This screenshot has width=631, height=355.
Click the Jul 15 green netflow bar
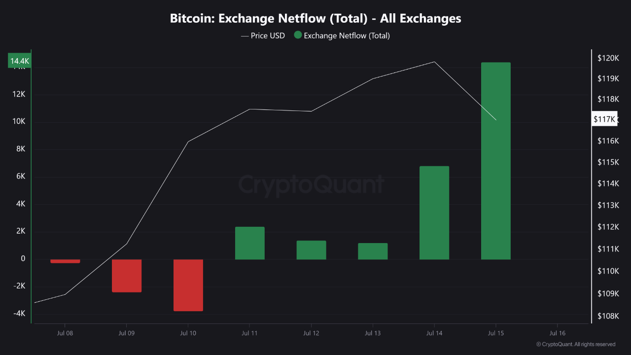(x=496, y=161)
